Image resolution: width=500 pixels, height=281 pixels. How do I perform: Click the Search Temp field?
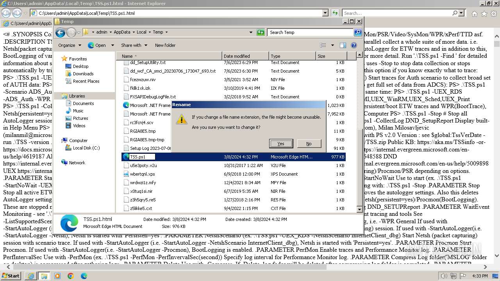coord(311,32)
